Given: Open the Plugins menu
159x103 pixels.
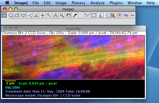Looking at the screenshot, I should [x=116, y=3].
